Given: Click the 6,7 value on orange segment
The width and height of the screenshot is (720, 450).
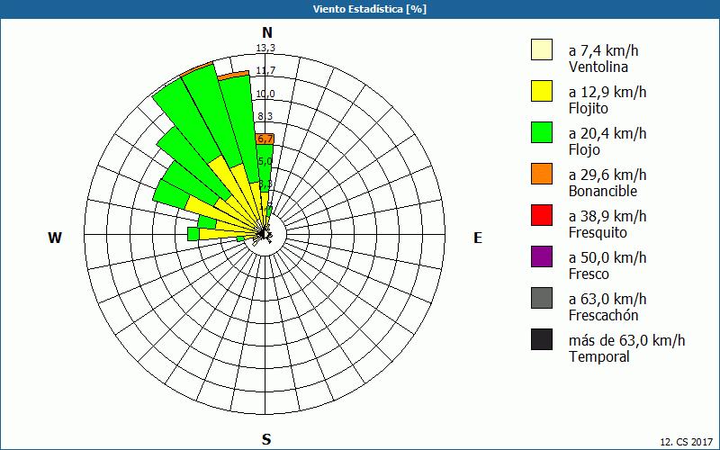Looking at the screenshot, I should 265,139.
